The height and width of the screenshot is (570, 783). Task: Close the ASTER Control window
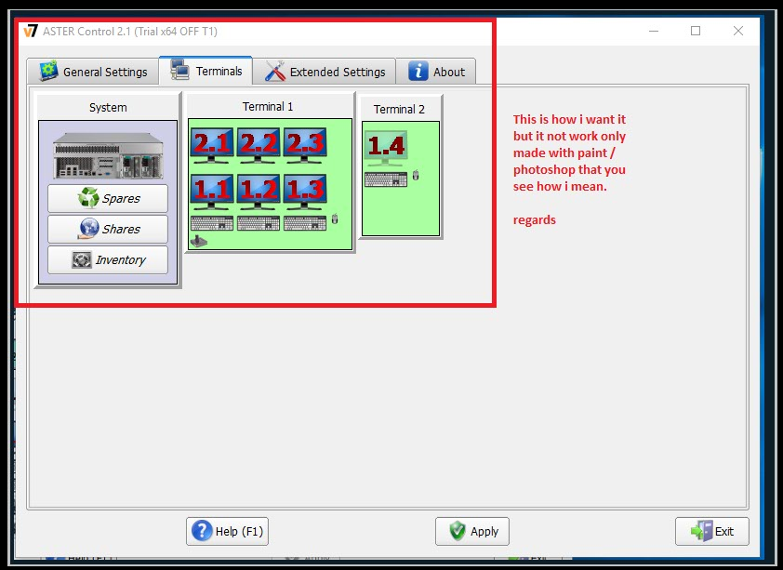[x=738, y=31]
